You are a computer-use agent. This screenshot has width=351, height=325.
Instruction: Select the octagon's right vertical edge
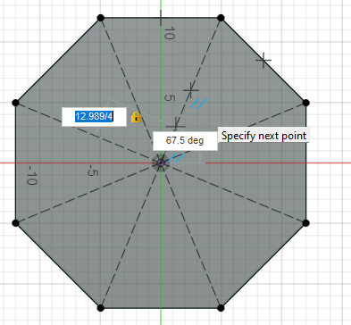[305, 162]
